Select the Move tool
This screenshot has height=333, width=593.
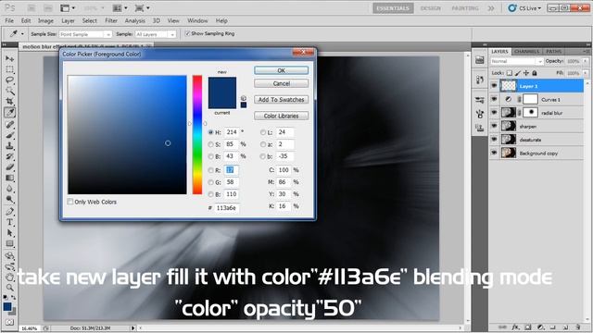10,58
